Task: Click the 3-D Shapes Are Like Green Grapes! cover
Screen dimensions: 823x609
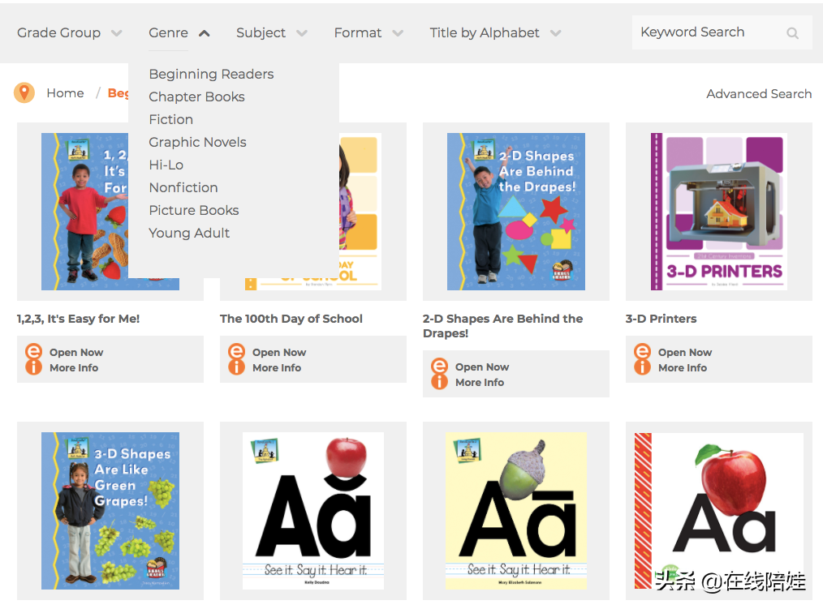Action: [x=110, y=510]
